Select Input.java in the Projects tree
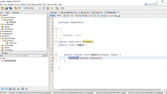 pos(13,22)
